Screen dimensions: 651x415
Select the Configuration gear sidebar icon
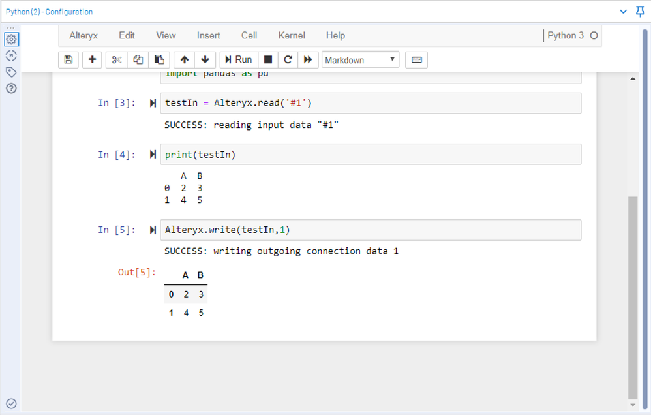tap(11, 39)
